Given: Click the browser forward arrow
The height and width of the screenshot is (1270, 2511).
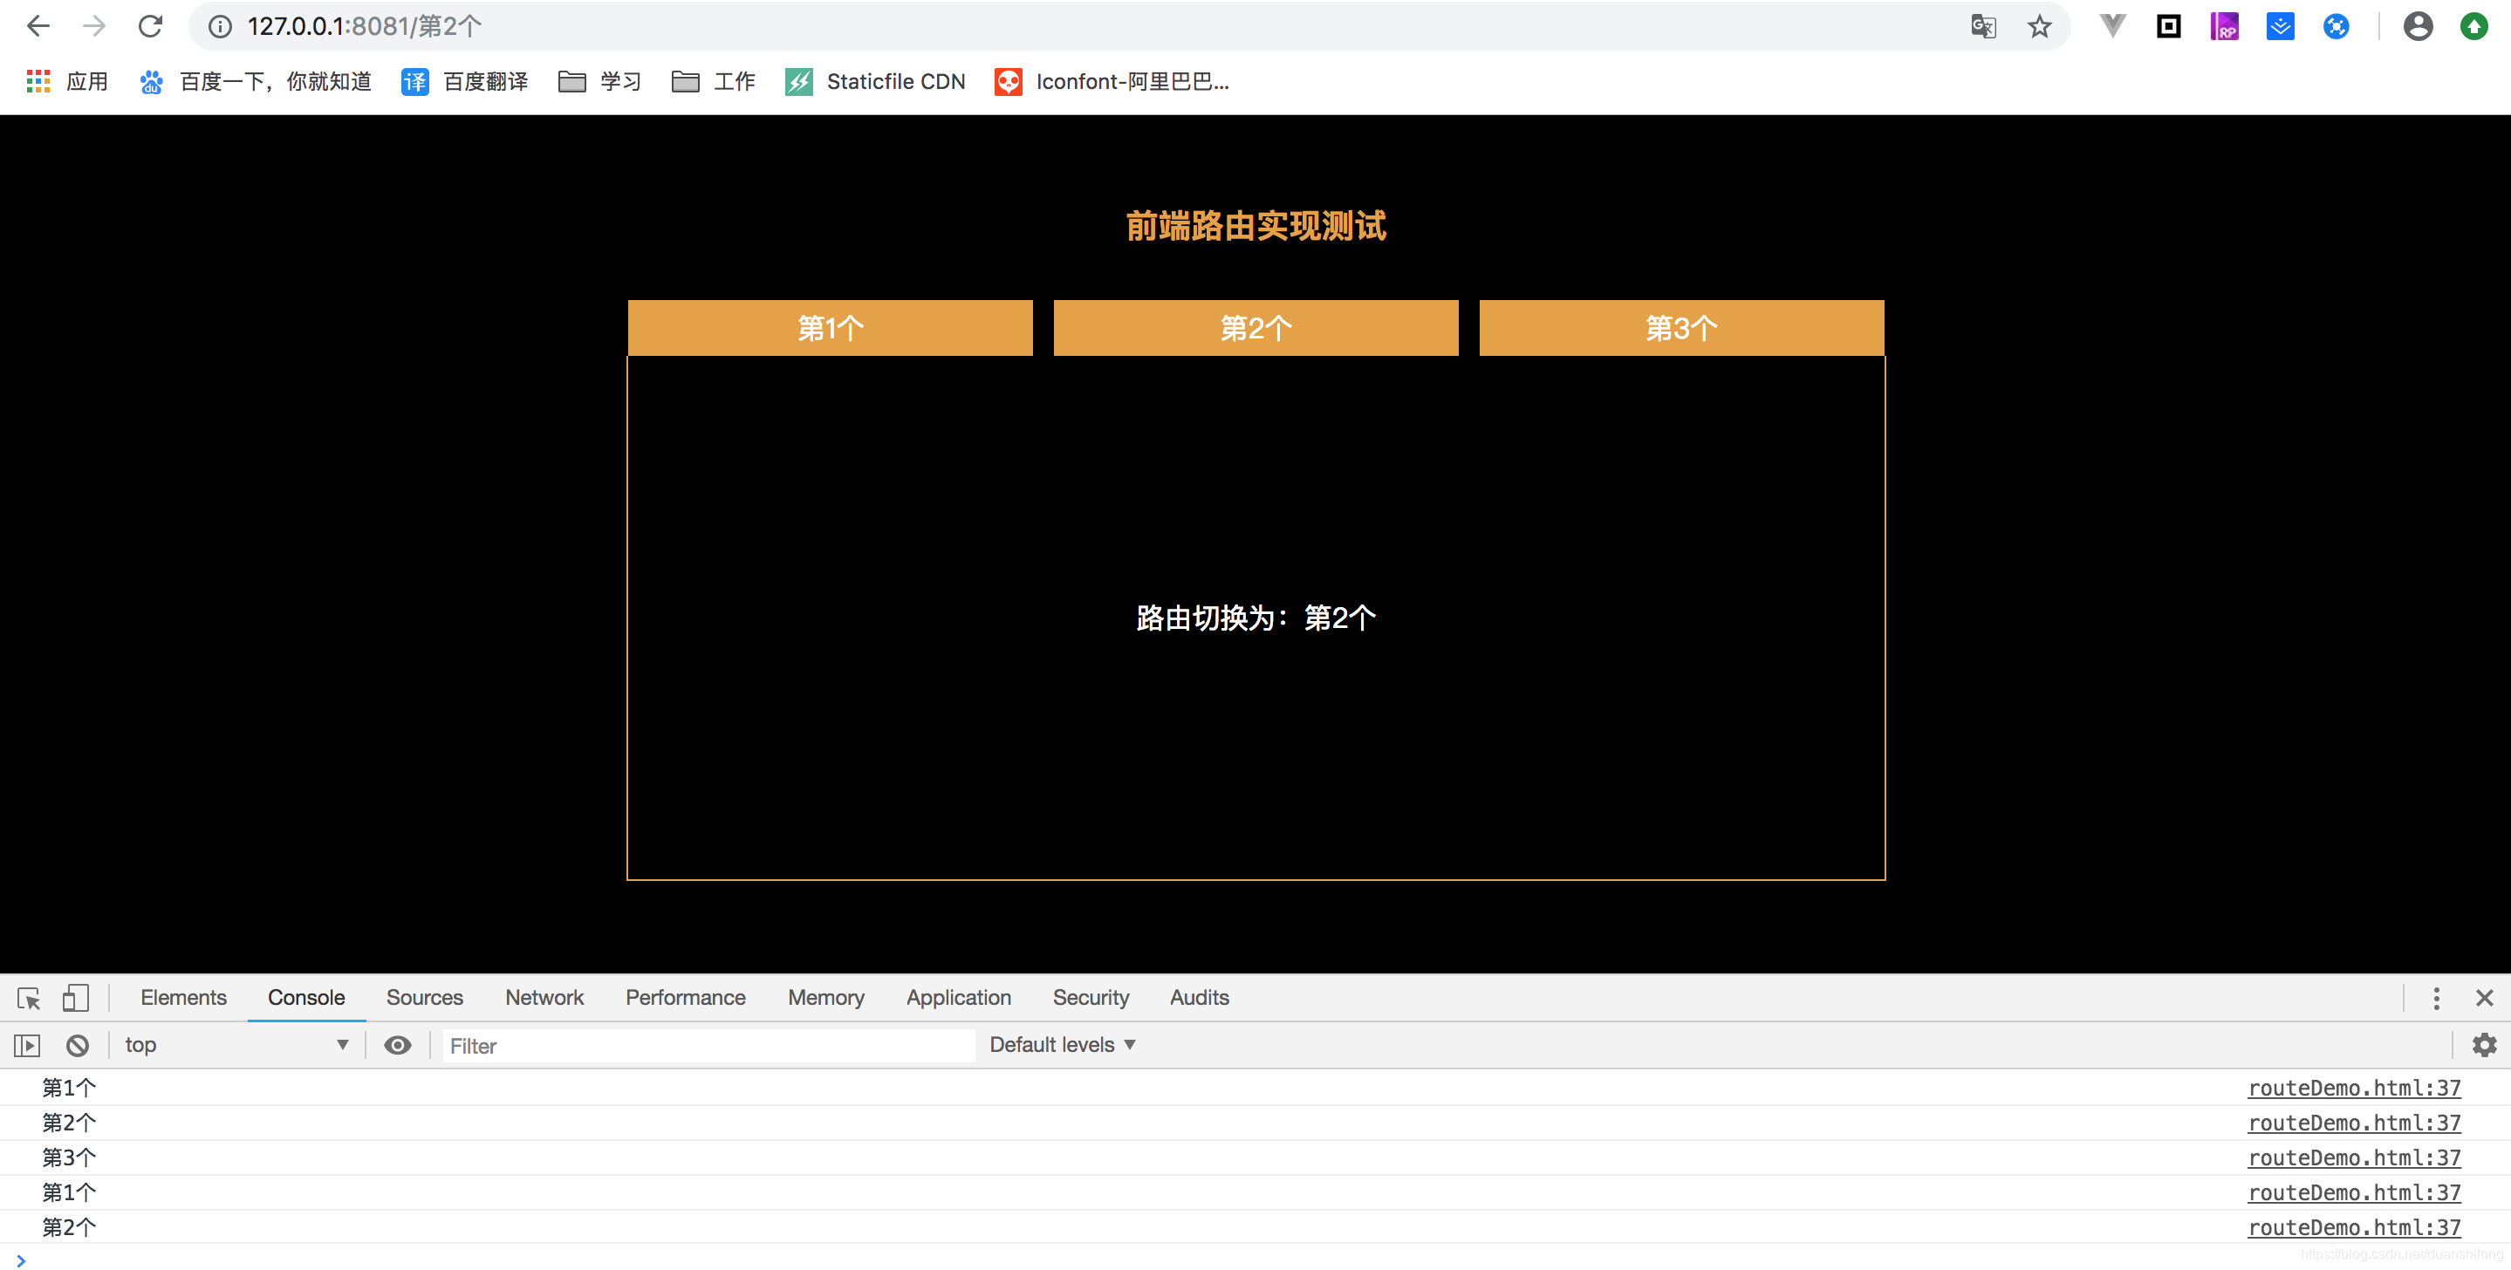Looking at the screenshot, I should (x=94, y=26).
